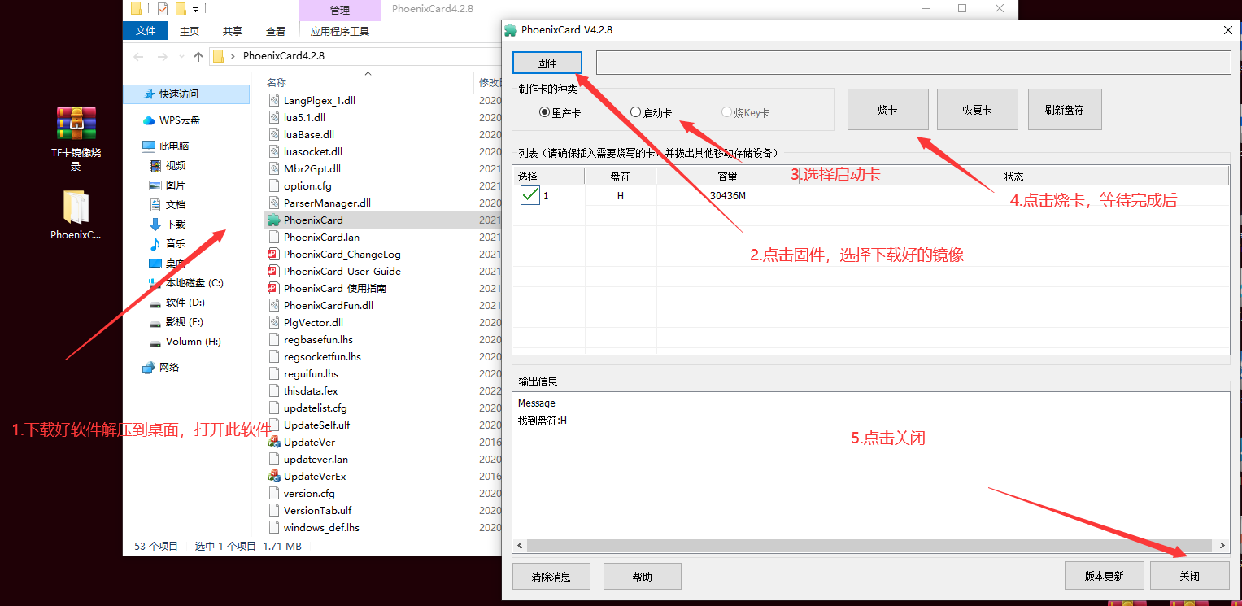Click the Explorer up-directory arrow
Viewport: 1242px width, 606px height.
[x=198, y=57]
